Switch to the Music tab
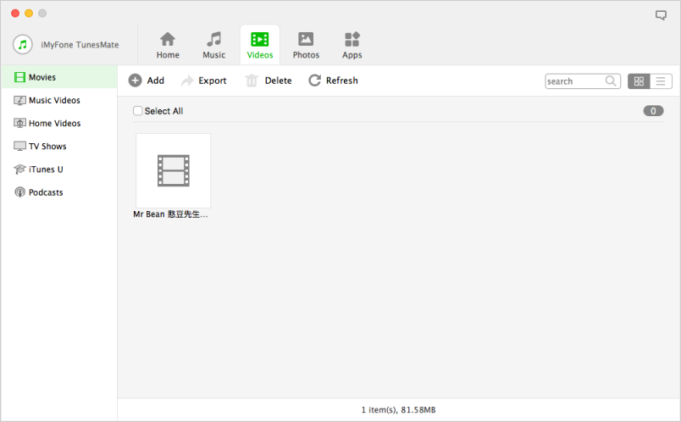The image size is (681, 422). coord(213,45)
